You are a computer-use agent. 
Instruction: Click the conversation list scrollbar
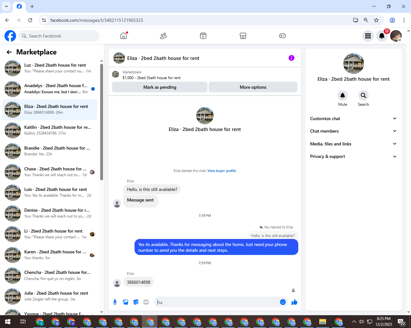click(102, 122)
